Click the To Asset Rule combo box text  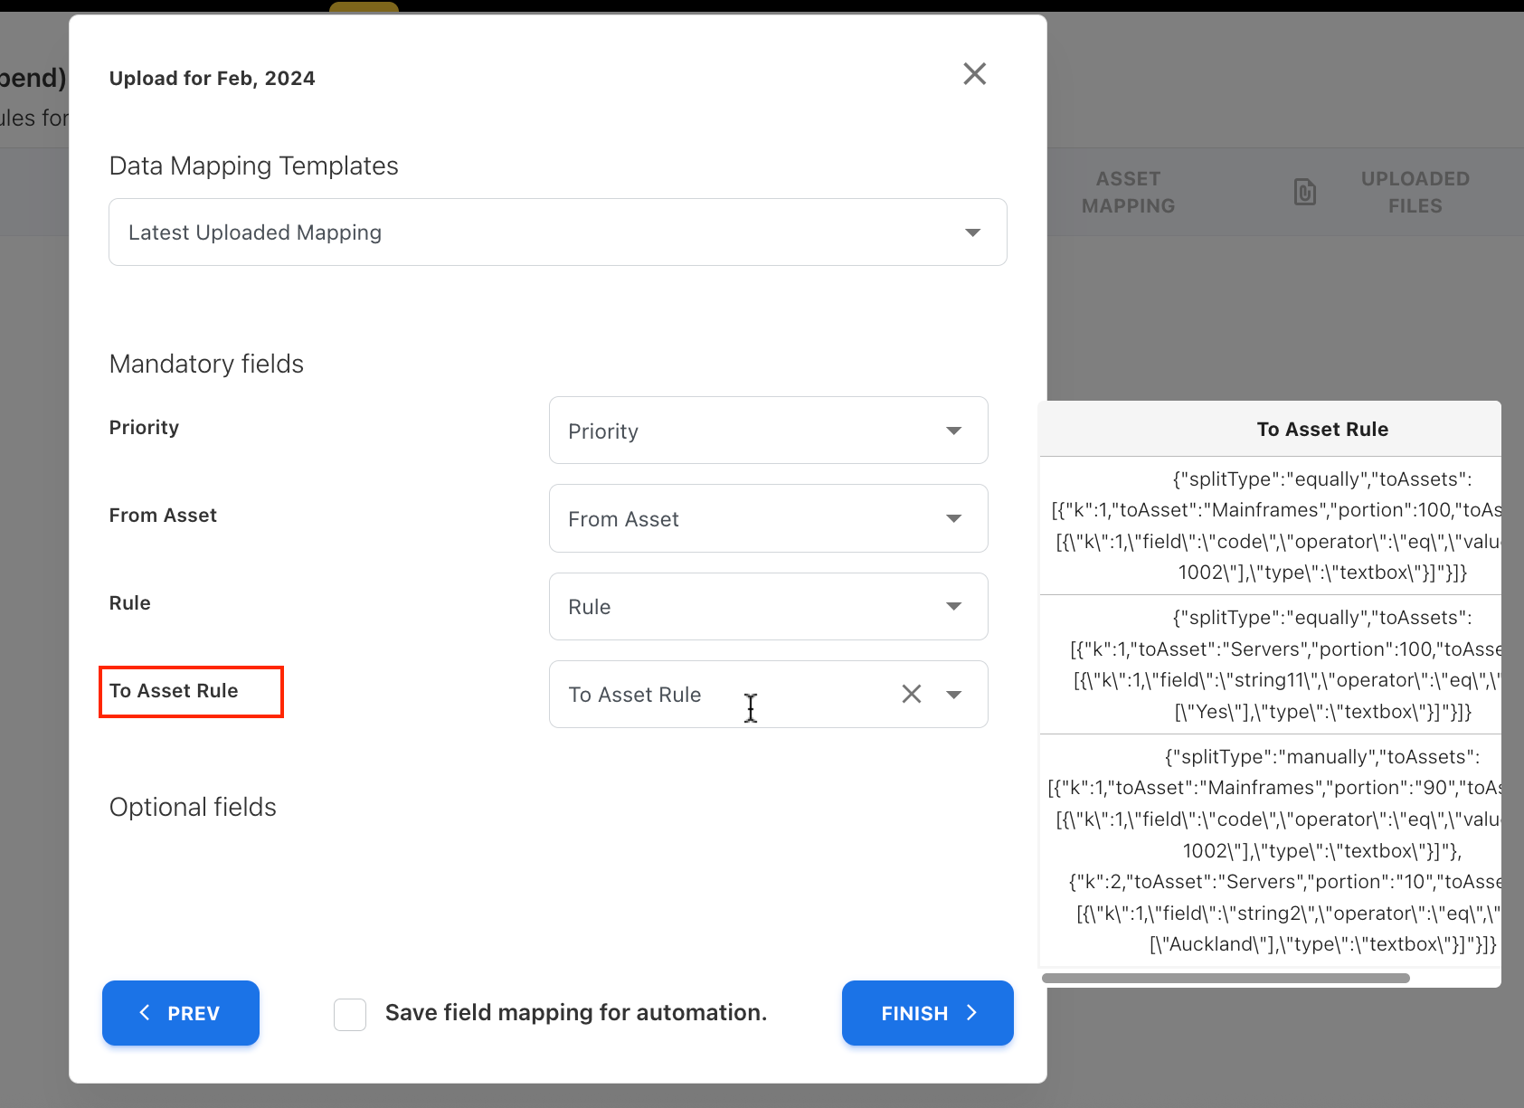(x=635, y=695)
